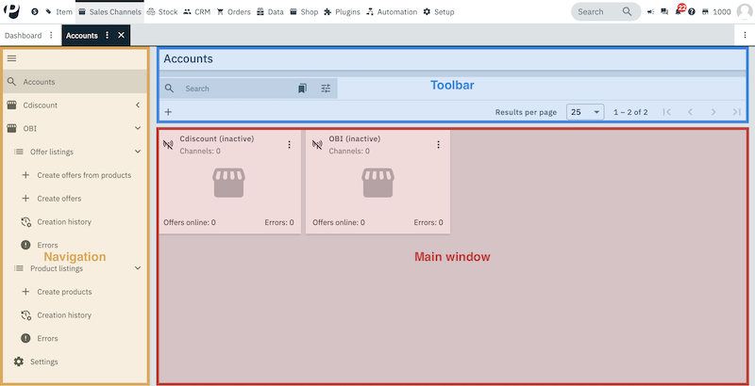The image size is (755, 386).
Task: Click the plus icon to add account
Action: [x=168, y=112]
